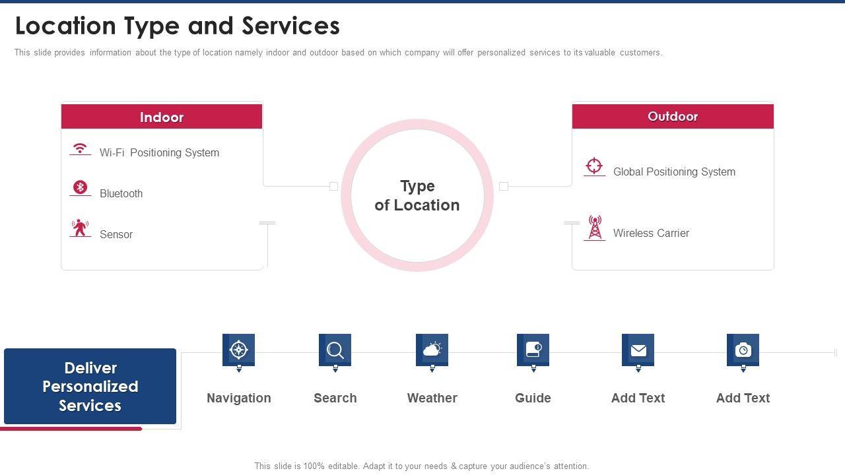Click the camera icon tile

(x=743, y=350)
